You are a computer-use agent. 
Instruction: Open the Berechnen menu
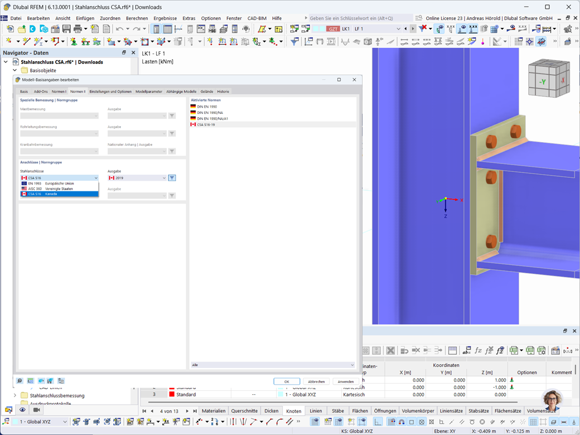pos(137,18)
